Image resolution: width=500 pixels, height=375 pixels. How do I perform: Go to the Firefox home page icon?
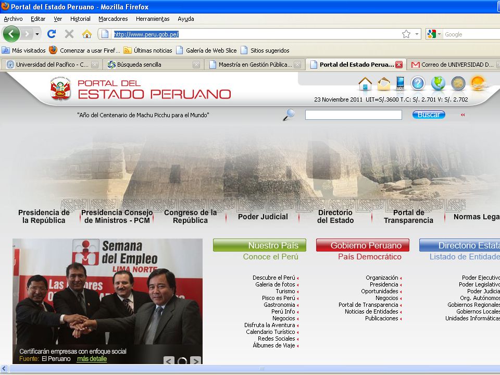87,34
